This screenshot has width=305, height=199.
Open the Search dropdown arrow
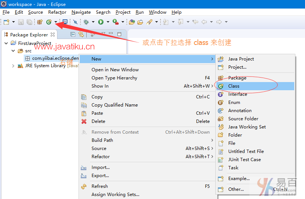156,22
